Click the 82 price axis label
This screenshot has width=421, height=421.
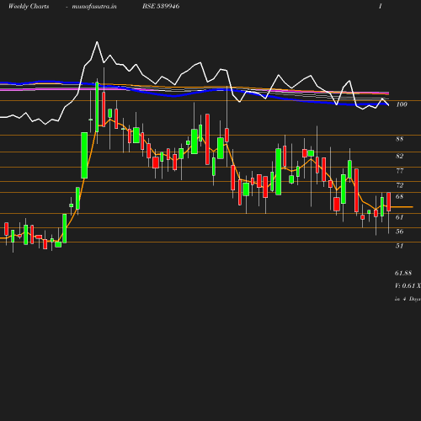[x=400, y=156]
